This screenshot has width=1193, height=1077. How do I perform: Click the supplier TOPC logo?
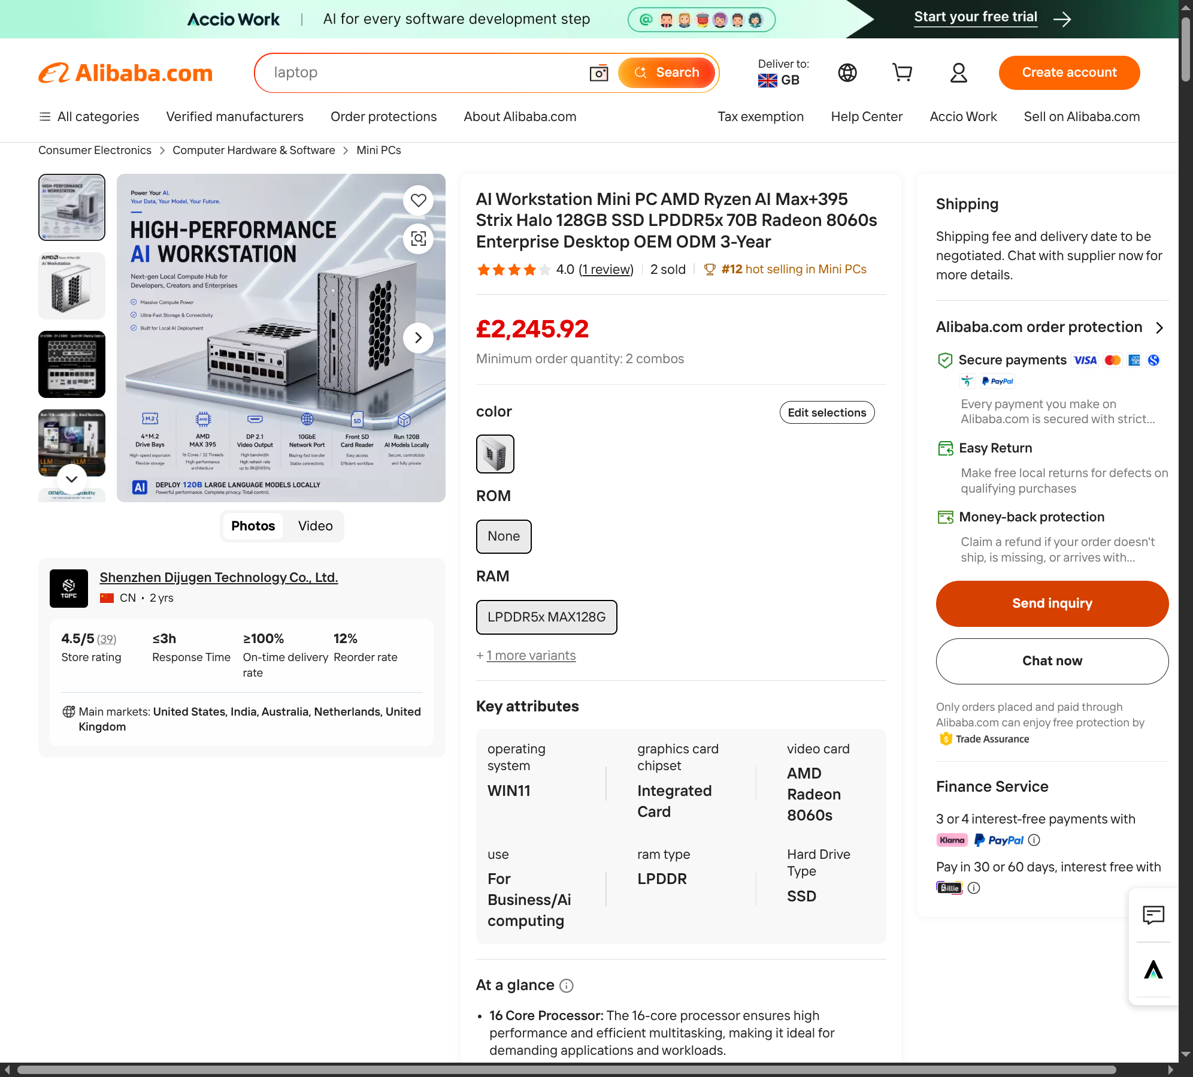[x=69, y=589]
